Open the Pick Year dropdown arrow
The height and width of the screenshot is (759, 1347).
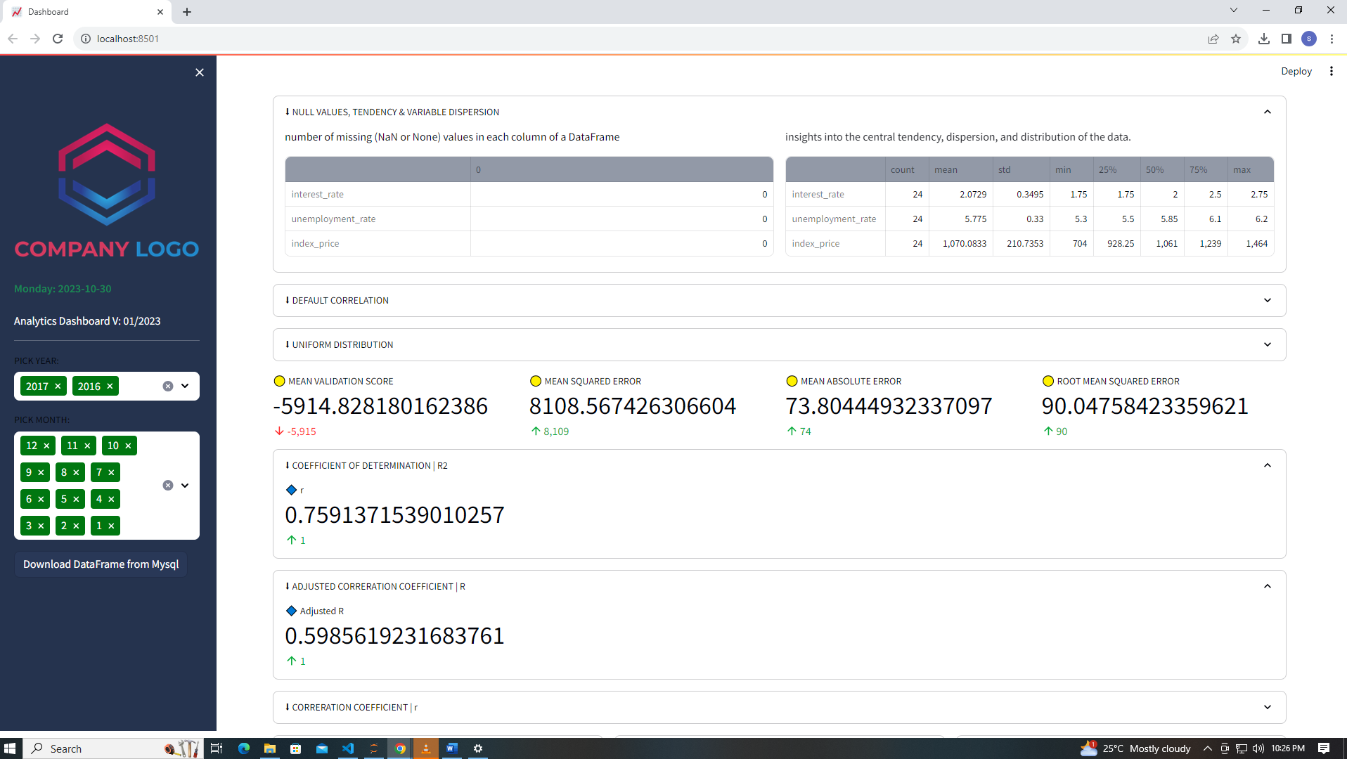pyautogui.click(x=185, y=386)
